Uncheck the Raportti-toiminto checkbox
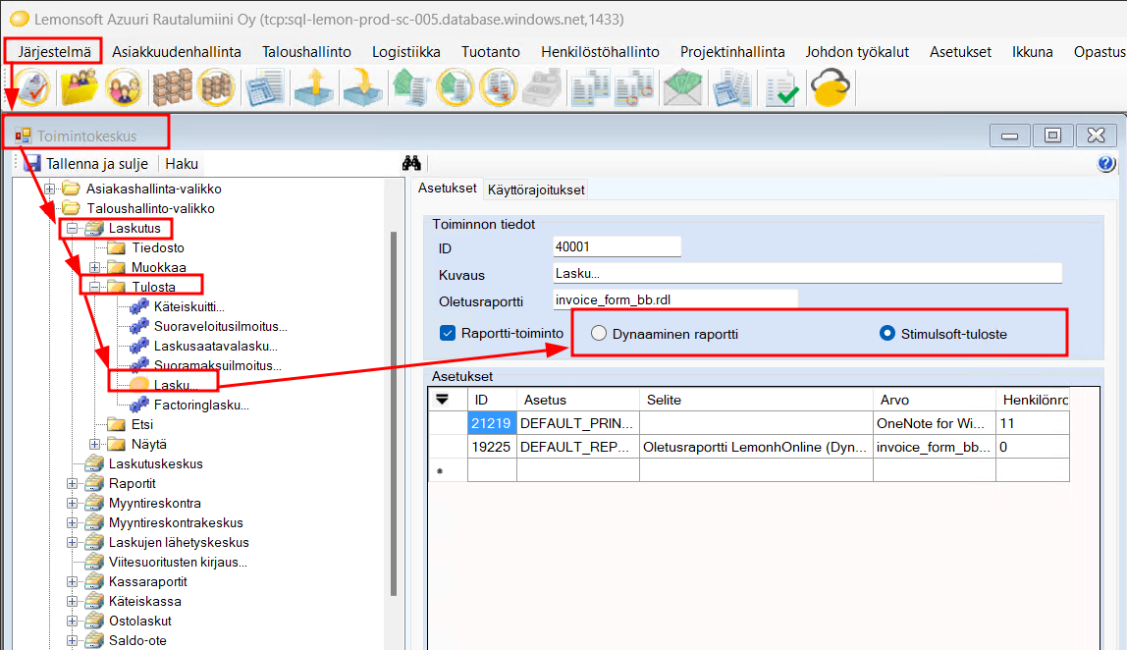 tap(449, 333)
